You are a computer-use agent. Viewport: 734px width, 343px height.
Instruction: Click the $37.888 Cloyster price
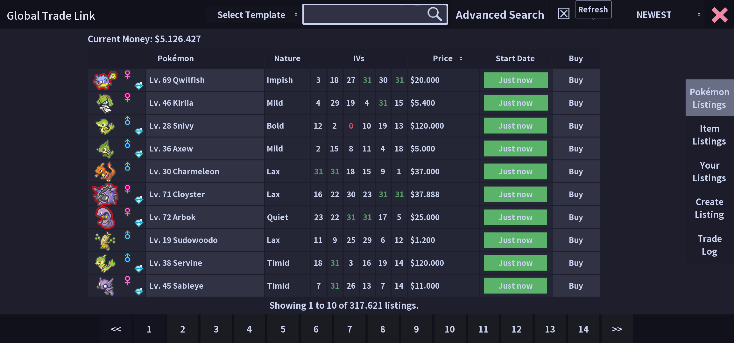pyautogui.click(x=425, y=194)
